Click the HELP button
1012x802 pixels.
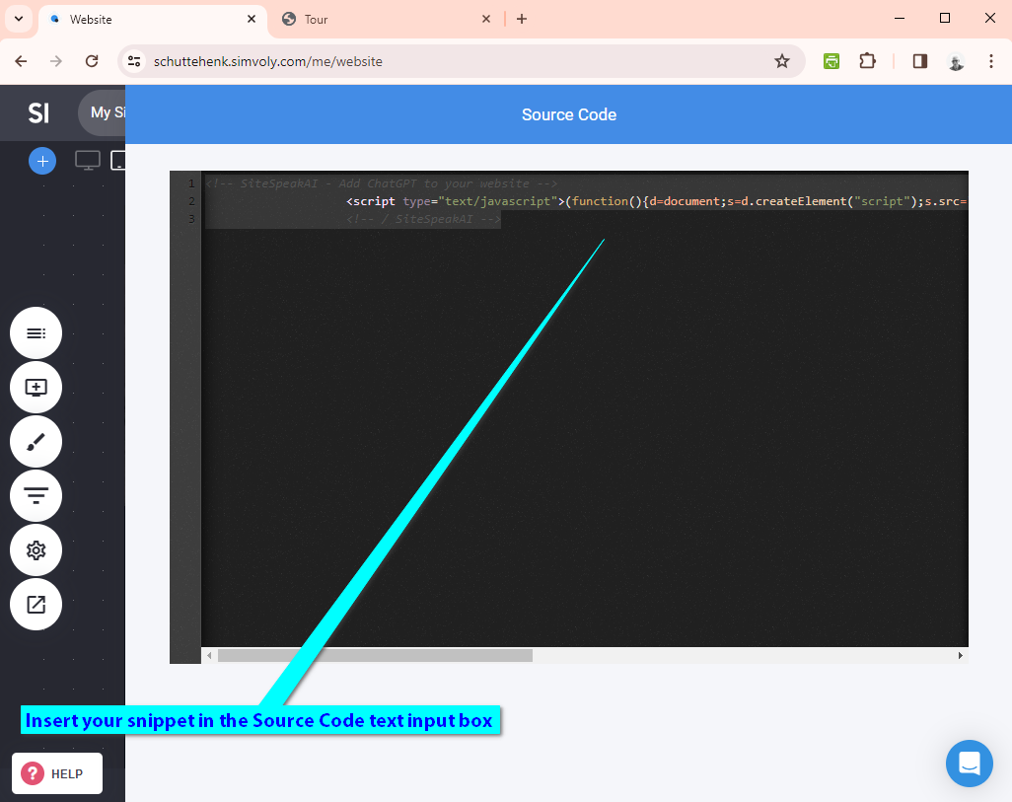pyautogui.click(x=57, y=773)
